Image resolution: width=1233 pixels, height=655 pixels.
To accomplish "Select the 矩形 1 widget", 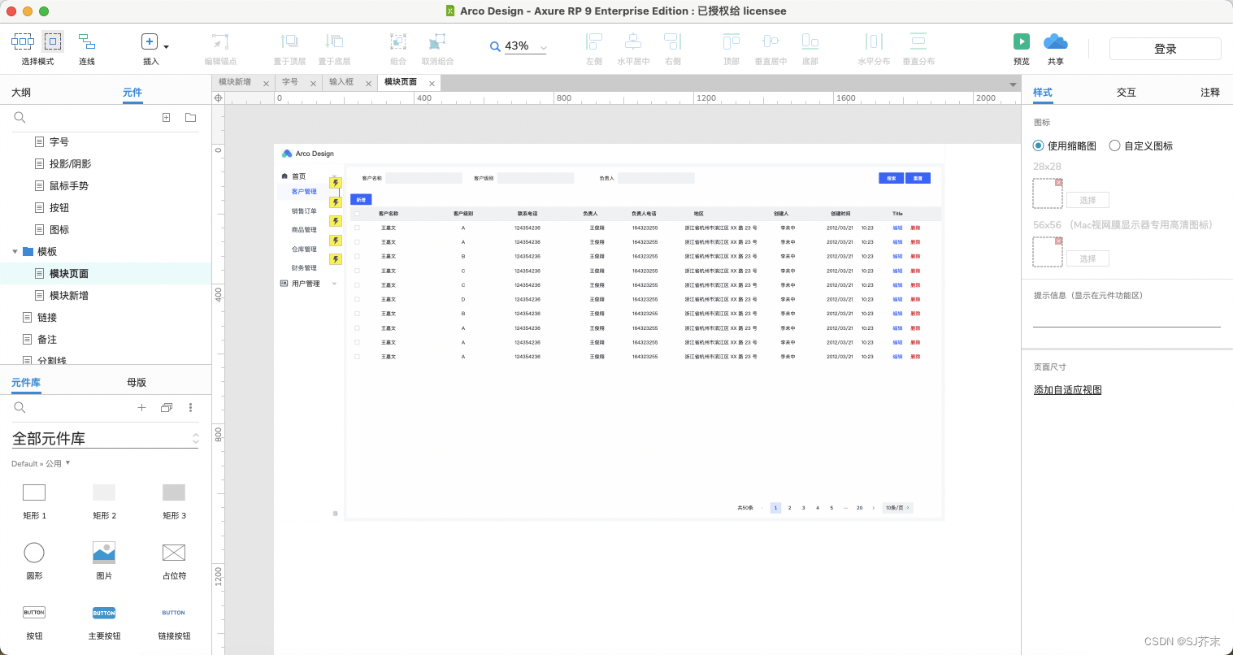I will click(x=34, y=492).
